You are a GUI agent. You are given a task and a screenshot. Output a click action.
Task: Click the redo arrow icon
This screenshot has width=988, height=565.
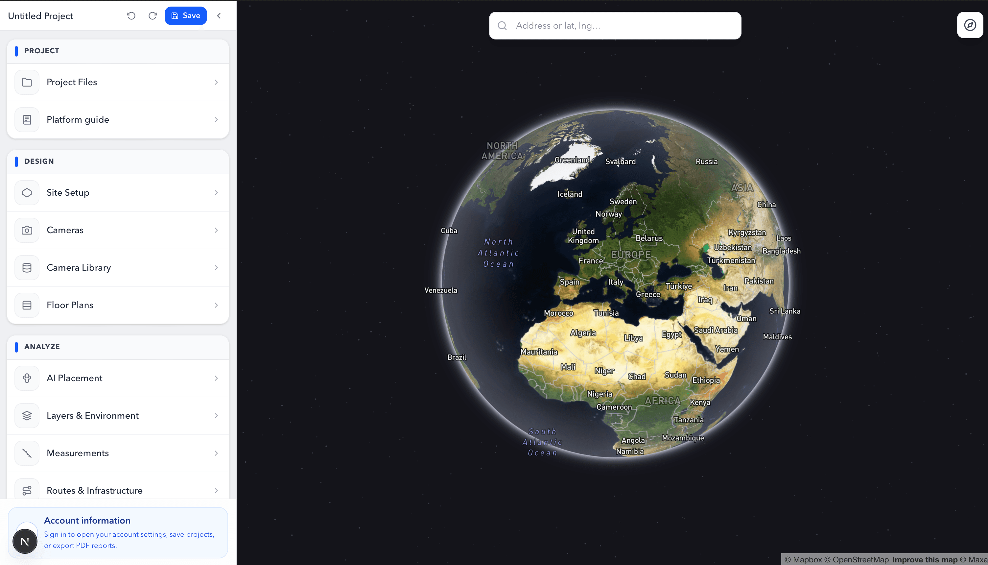click(153, 15)
